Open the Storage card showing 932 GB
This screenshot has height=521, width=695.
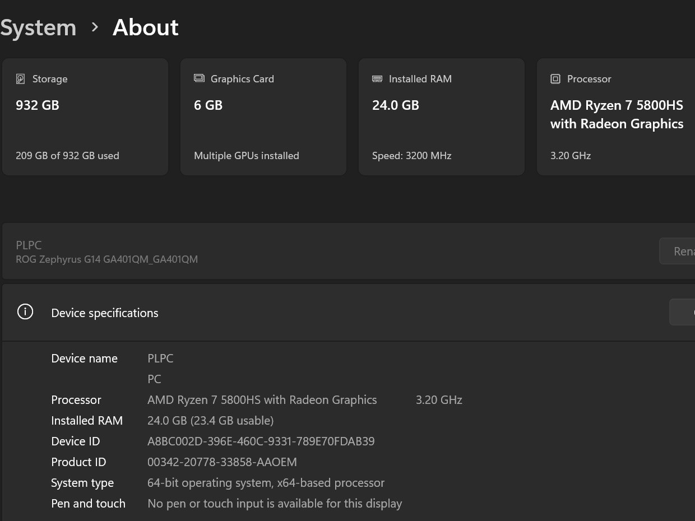[85, 117]
